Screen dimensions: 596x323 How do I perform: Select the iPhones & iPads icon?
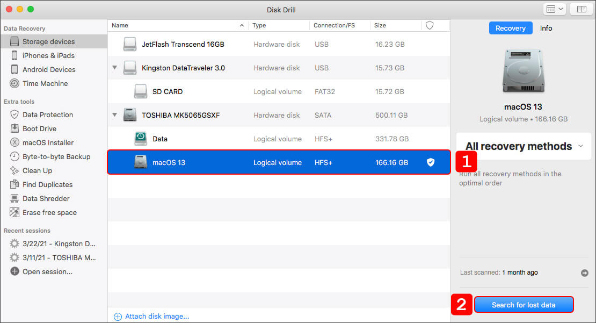click(x=14, y=55)
